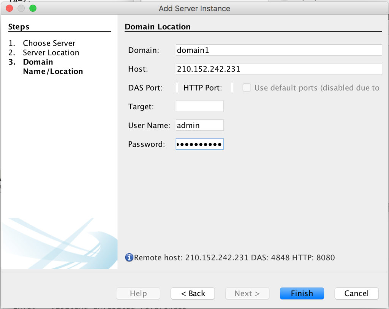Click the Domain: label
Viewport: 389px width, 309px height.
[x=144, y=50]
